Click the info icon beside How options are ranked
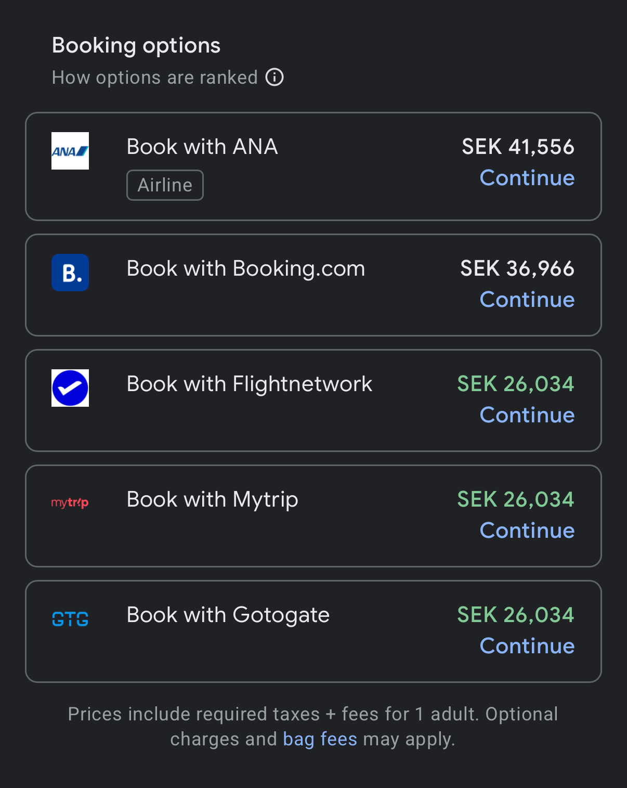Screen dimensions: 627x788 275,77
